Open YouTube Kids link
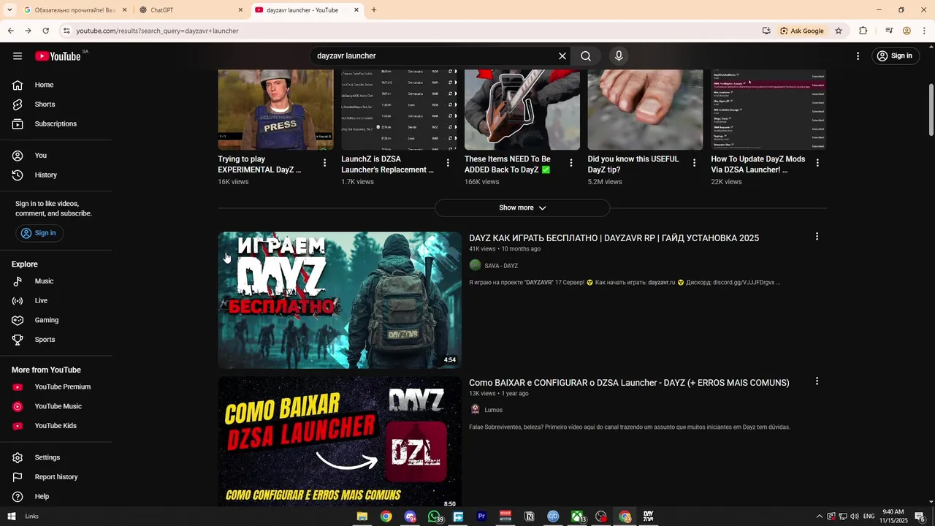 [x=56, y=426]
